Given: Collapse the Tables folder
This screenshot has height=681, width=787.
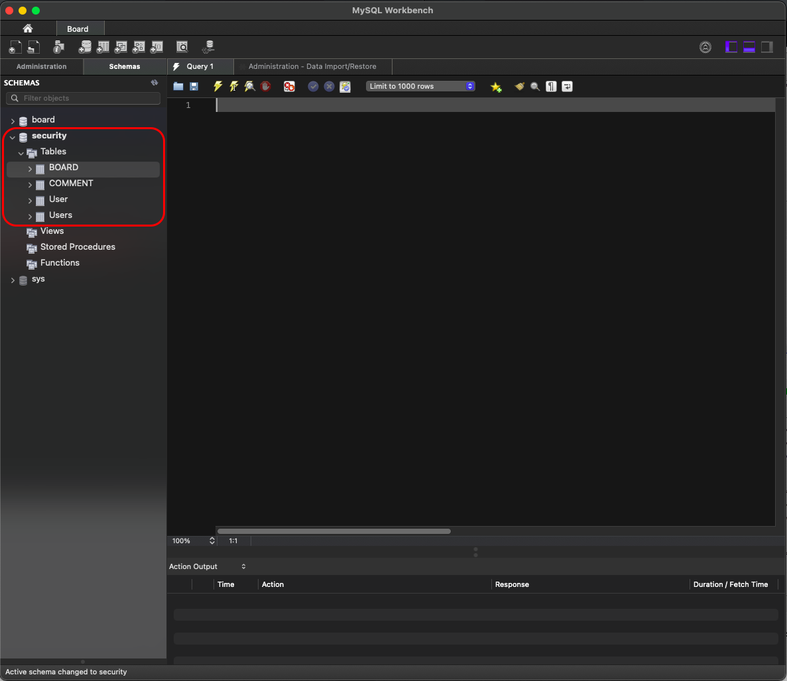Looking at the screenshot, I should coord(21,153).
